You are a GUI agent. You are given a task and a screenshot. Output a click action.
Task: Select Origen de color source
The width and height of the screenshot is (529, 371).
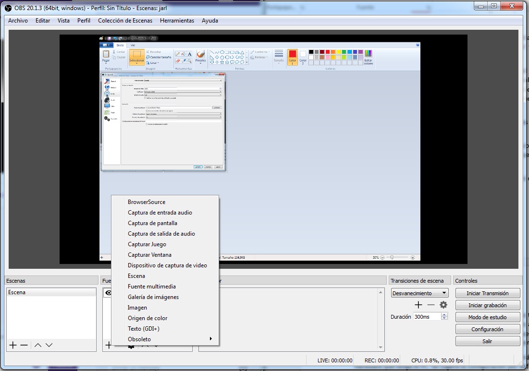(x=165, y=318)
